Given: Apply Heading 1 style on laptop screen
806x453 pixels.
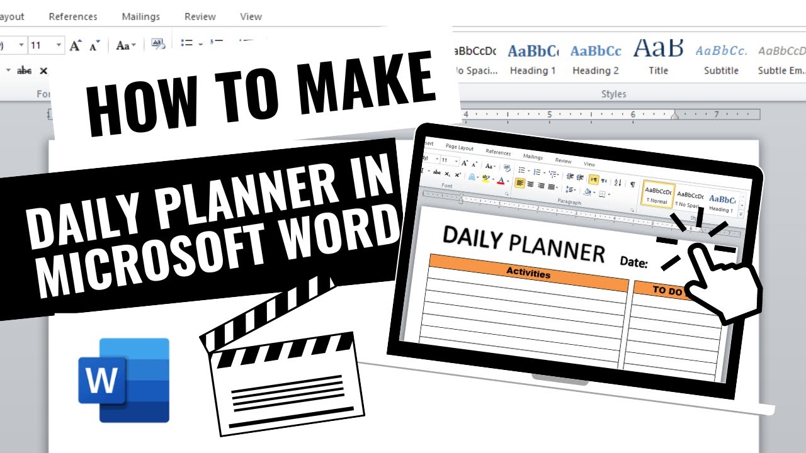Looking at the screenshot, I should (x=722, y=204).
